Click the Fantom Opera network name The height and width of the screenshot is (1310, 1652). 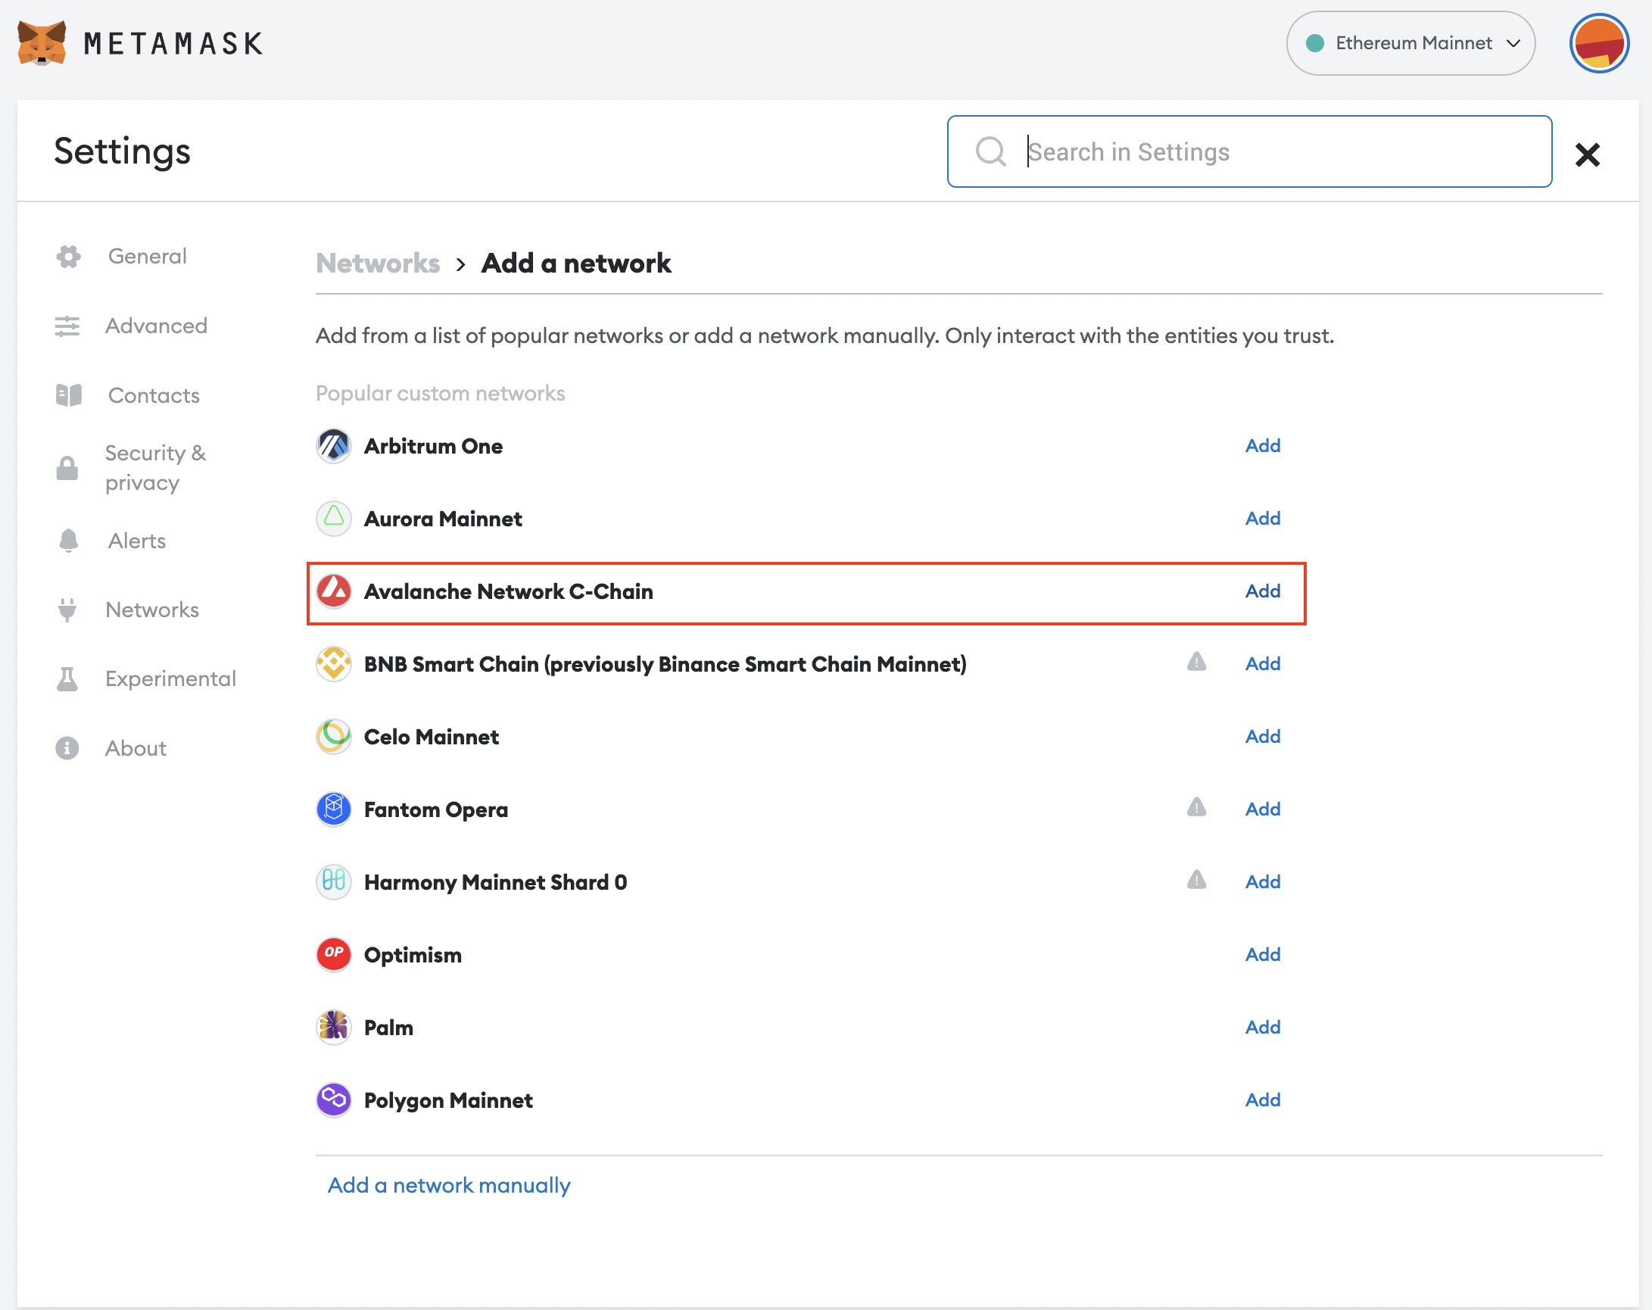click(x=436, y=810)
